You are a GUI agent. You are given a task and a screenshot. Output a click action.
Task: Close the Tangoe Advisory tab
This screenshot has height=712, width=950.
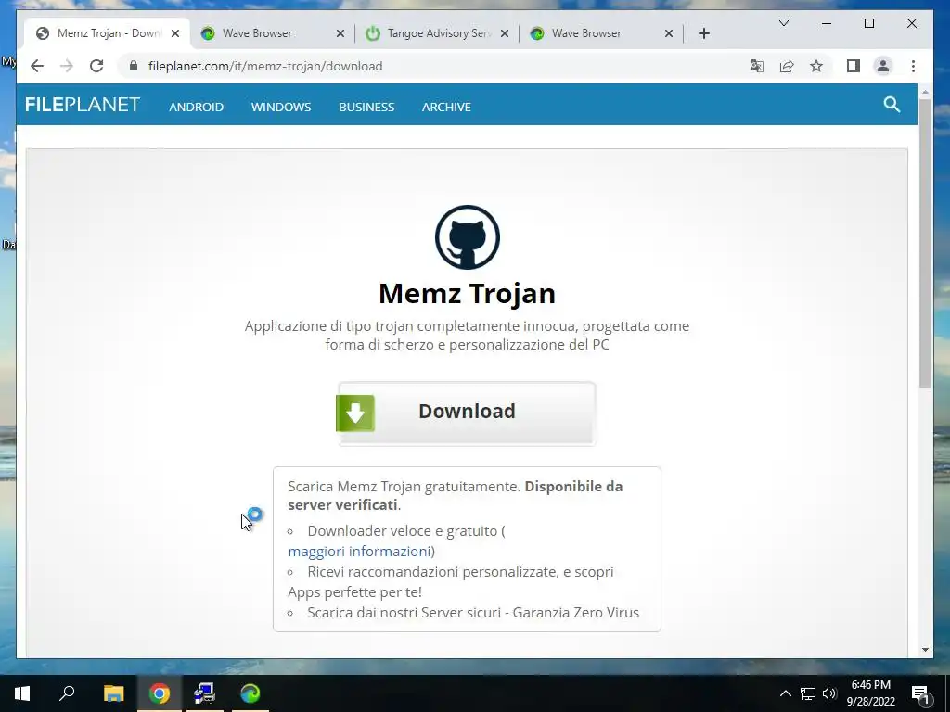(504, 33)
